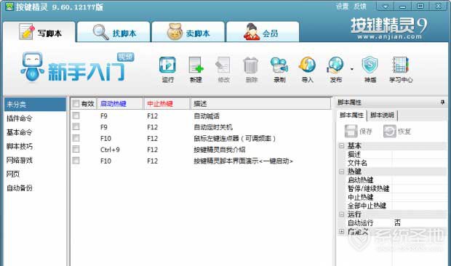Enable the 按键精灵自我介绍 script checkbox
This screenshot has width=451, height=266.
76,150
